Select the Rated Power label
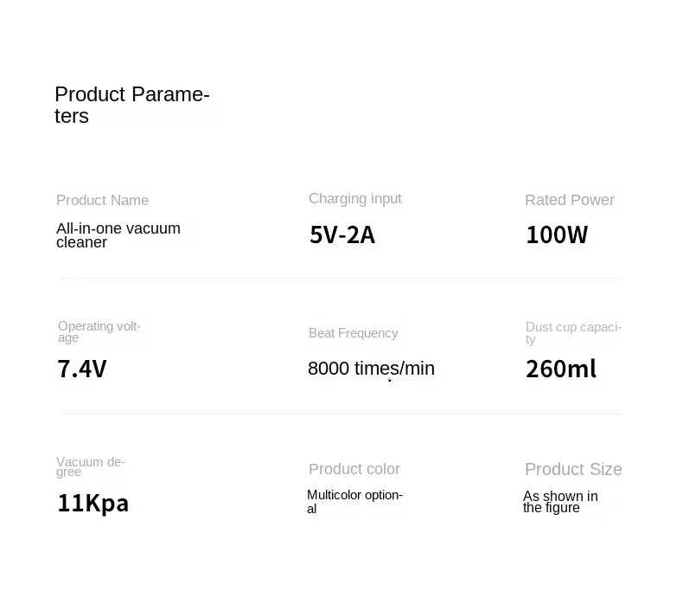 (570, 200)
